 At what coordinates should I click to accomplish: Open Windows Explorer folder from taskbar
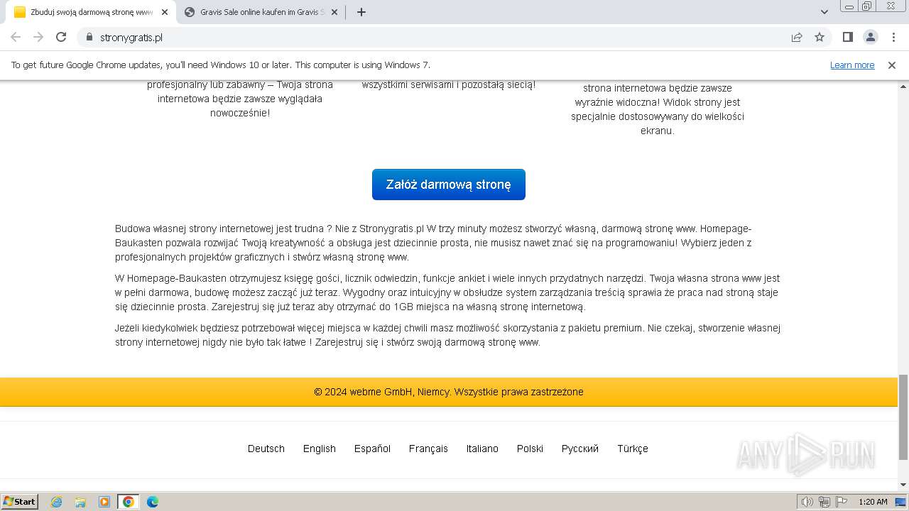80,502
